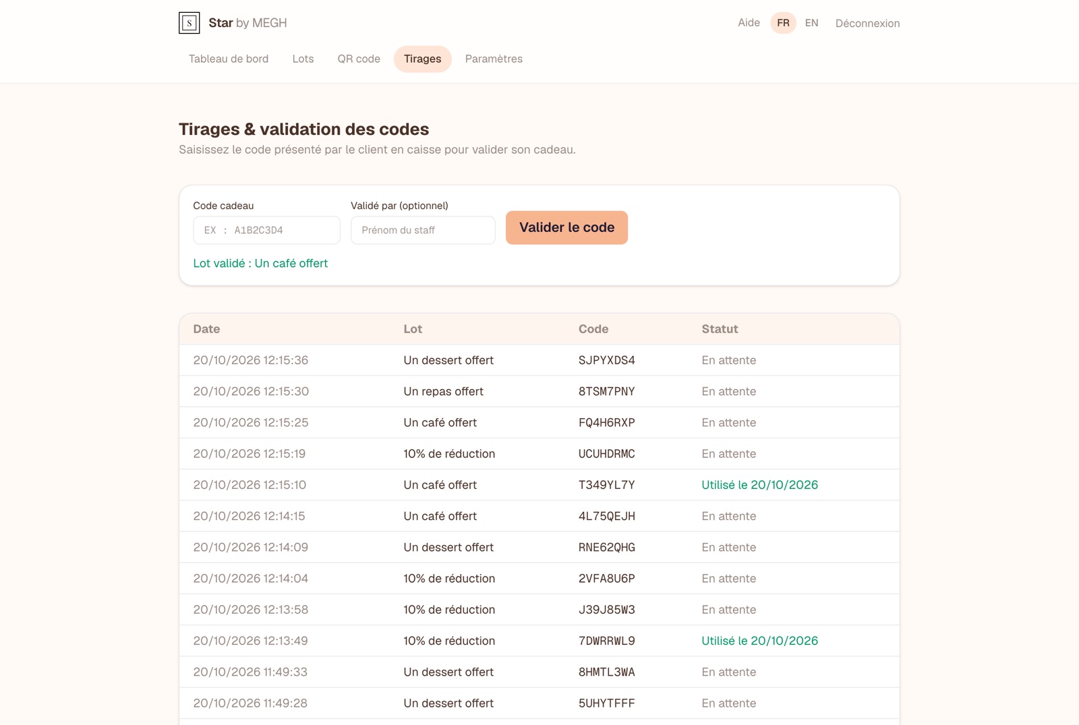This screenshot has width=1079, height=725.
Task: Open the Tableau de bord tab
Action: coord(229,59)
